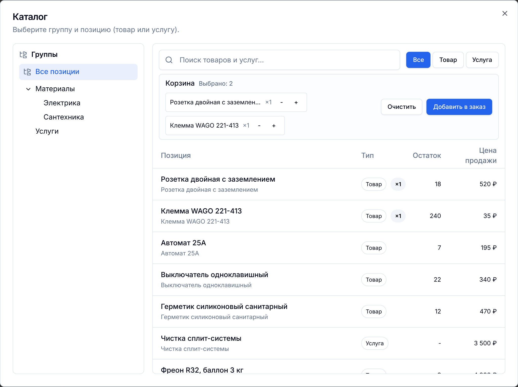
Task: Click Услуга tag in Чистка сплит-системы row
Action: [x=375, y=343]
